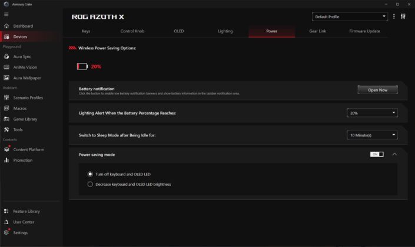The image size is (415, 247).
Task: Open Dashboard home icon
Action: 6,26
